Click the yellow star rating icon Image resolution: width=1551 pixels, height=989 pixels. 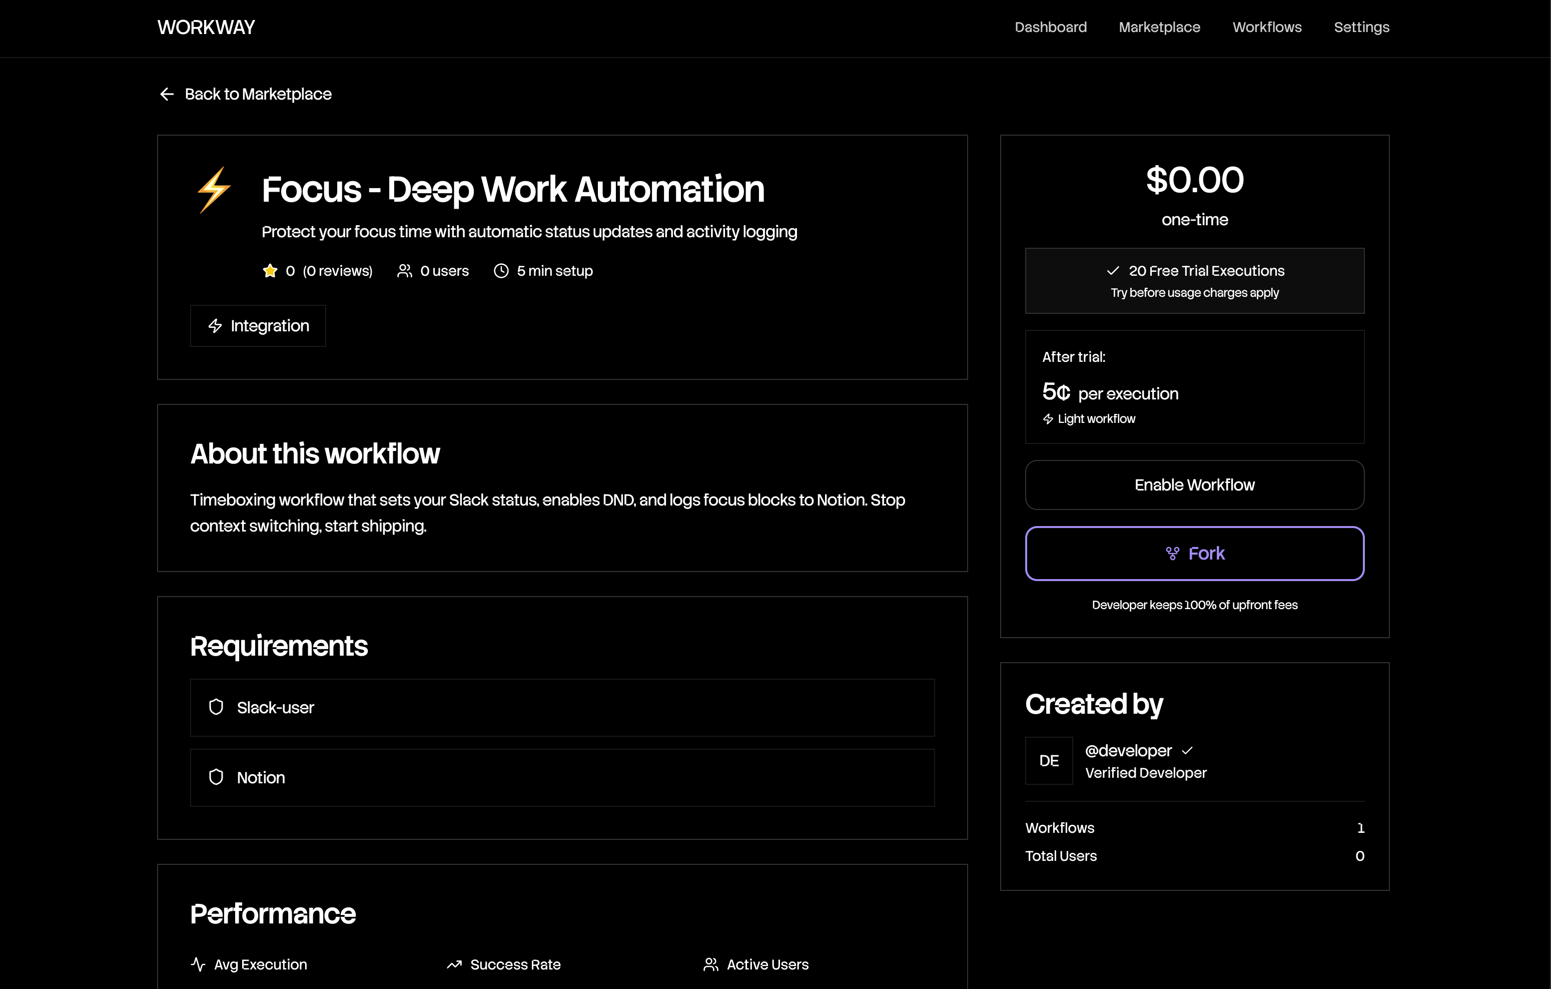[270, 271]
